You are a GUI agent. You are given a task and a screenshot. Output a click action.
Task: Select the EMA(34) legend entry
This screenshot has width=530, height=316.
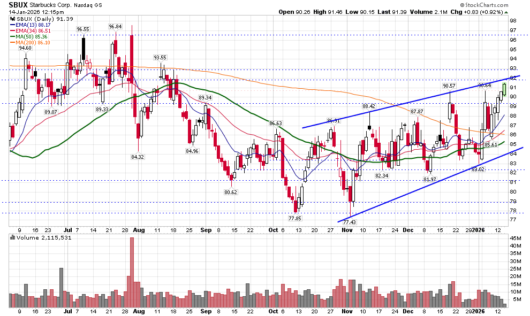click(x=33, y=31)
